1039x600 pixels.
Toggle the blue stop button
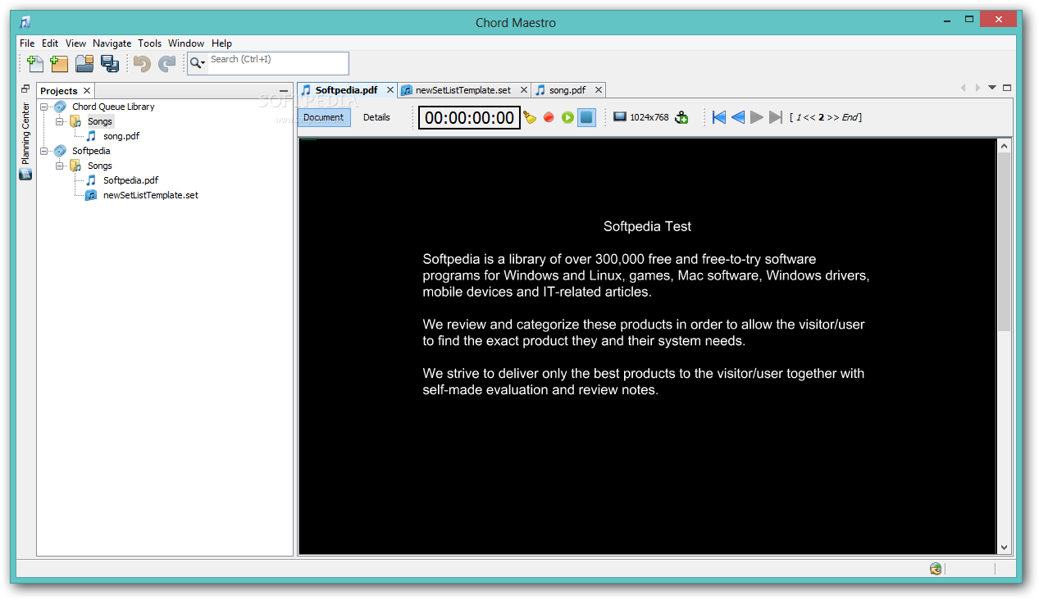(586, 118)
